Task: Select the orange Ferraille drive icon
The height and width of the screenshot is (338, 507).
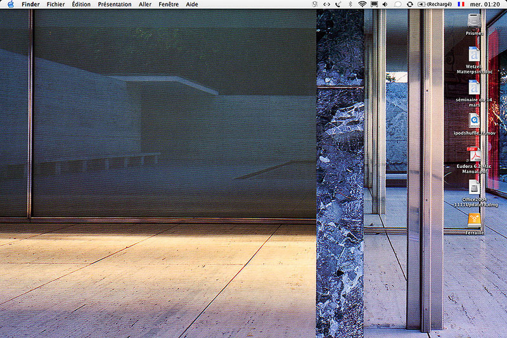Action: click(x=474, y=220)
